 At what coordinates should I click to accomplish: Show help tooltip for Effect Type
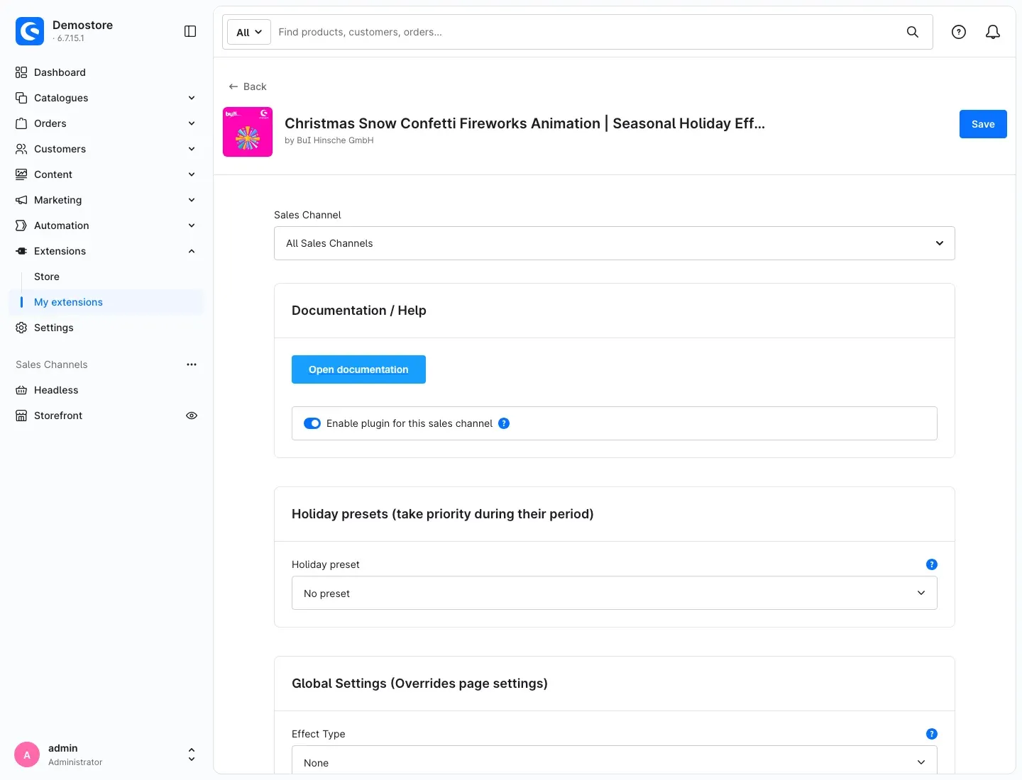[932, 734]
